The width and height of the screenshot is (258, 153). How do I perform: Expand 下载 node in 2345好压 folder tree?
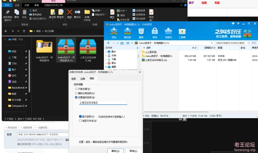106,59
